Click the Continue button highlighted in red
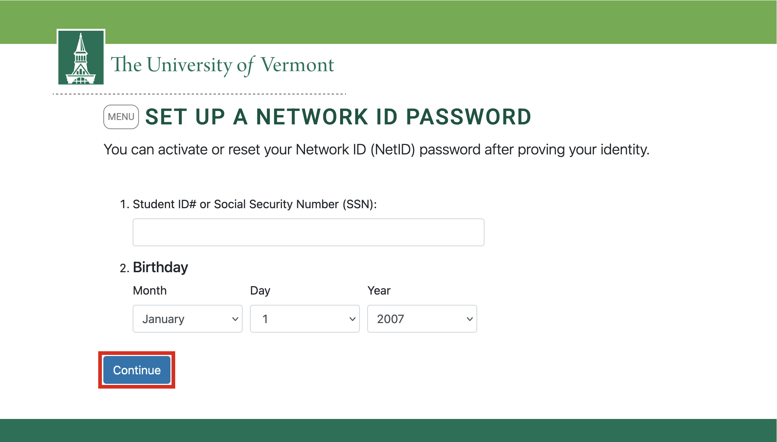The height and width of the screenshot is (442, 777). pyautogui.click(x=136, y=370)
